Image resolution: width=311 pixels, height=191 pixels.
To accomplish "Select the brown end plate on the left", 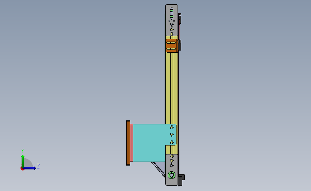I will (128, 143).
